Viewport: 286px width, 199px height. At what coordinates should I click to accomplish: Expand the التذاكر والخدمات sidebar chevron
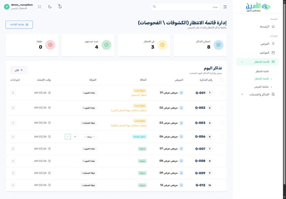click(x=242, y=94)
